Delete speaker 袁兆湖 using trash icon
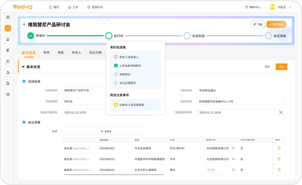Viewport: 302px width, 185px height. pyautogui.click(x=279, y=159)
